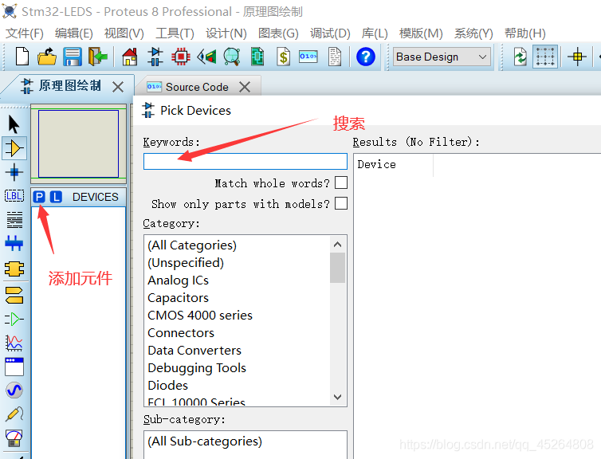601x459 pixels.
Task: Open 模版(M) menu
Action: click(421, 33)
